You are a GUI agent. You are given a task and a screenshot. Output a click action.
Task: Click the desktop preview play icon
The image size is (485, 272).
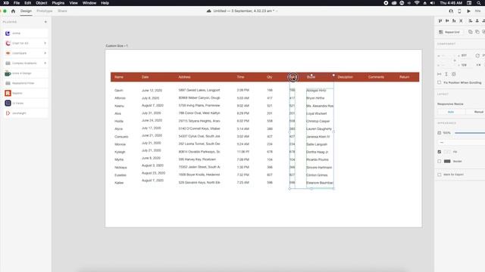(468, 11)
